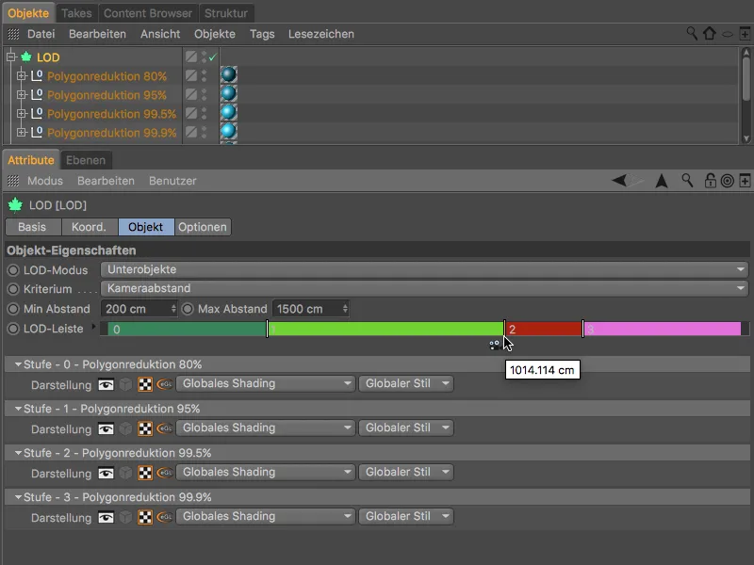Open the Kriterium dropdown showing Kameraabstand
This screenshot has width=754, height=565.
pos(424,288)
